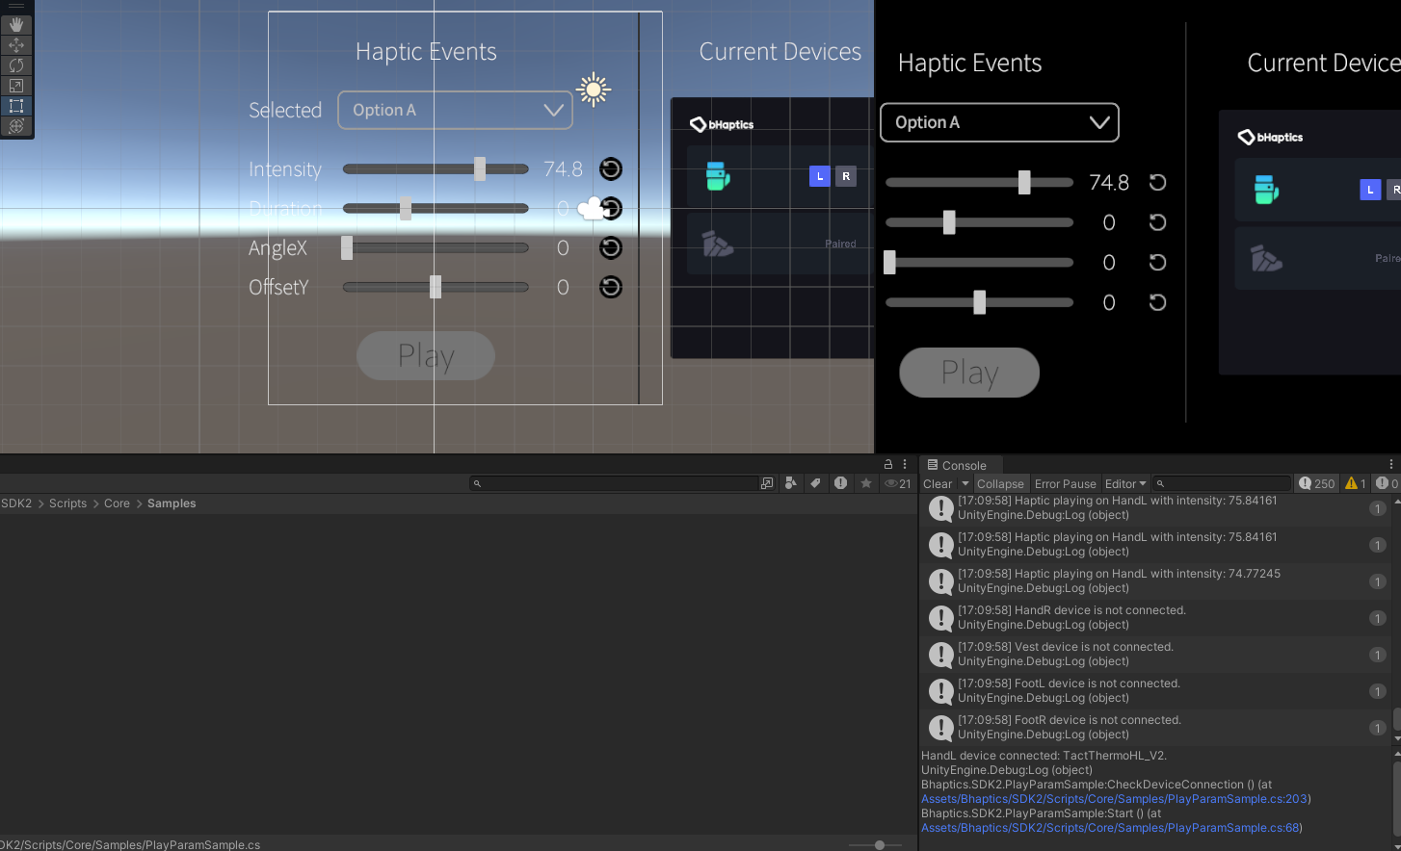Toggle hidden packages visibility count 21
Image resolution: width=1401 pixels, height=851 pixels.
[x=898, y=484]
